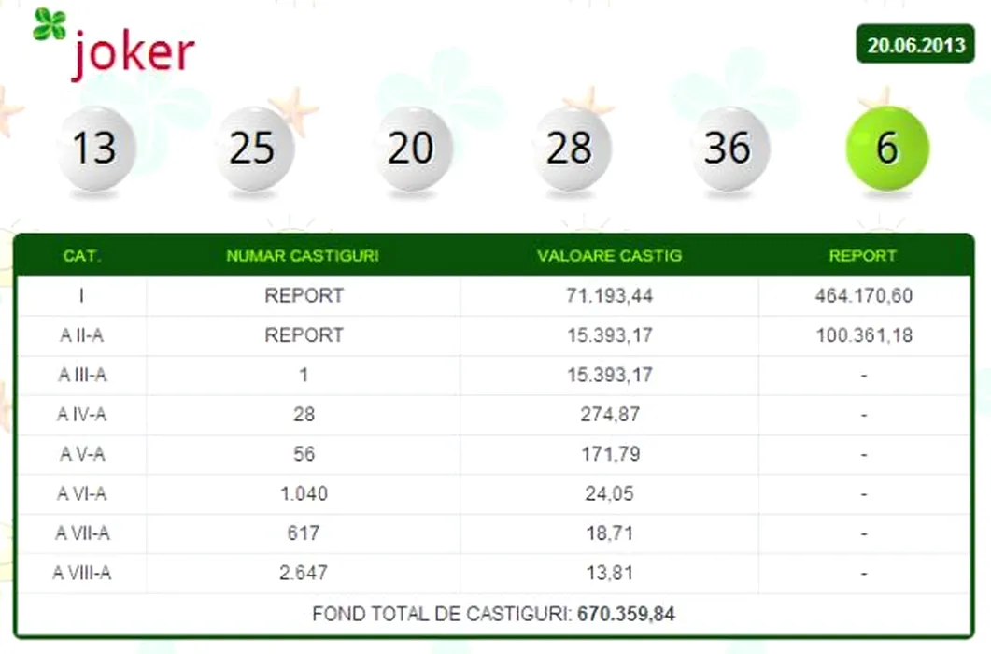The image size is (991, 654).
Task: Click the green joker ball numbered 6
Action: pyautogui.click(x=886, y=149)
